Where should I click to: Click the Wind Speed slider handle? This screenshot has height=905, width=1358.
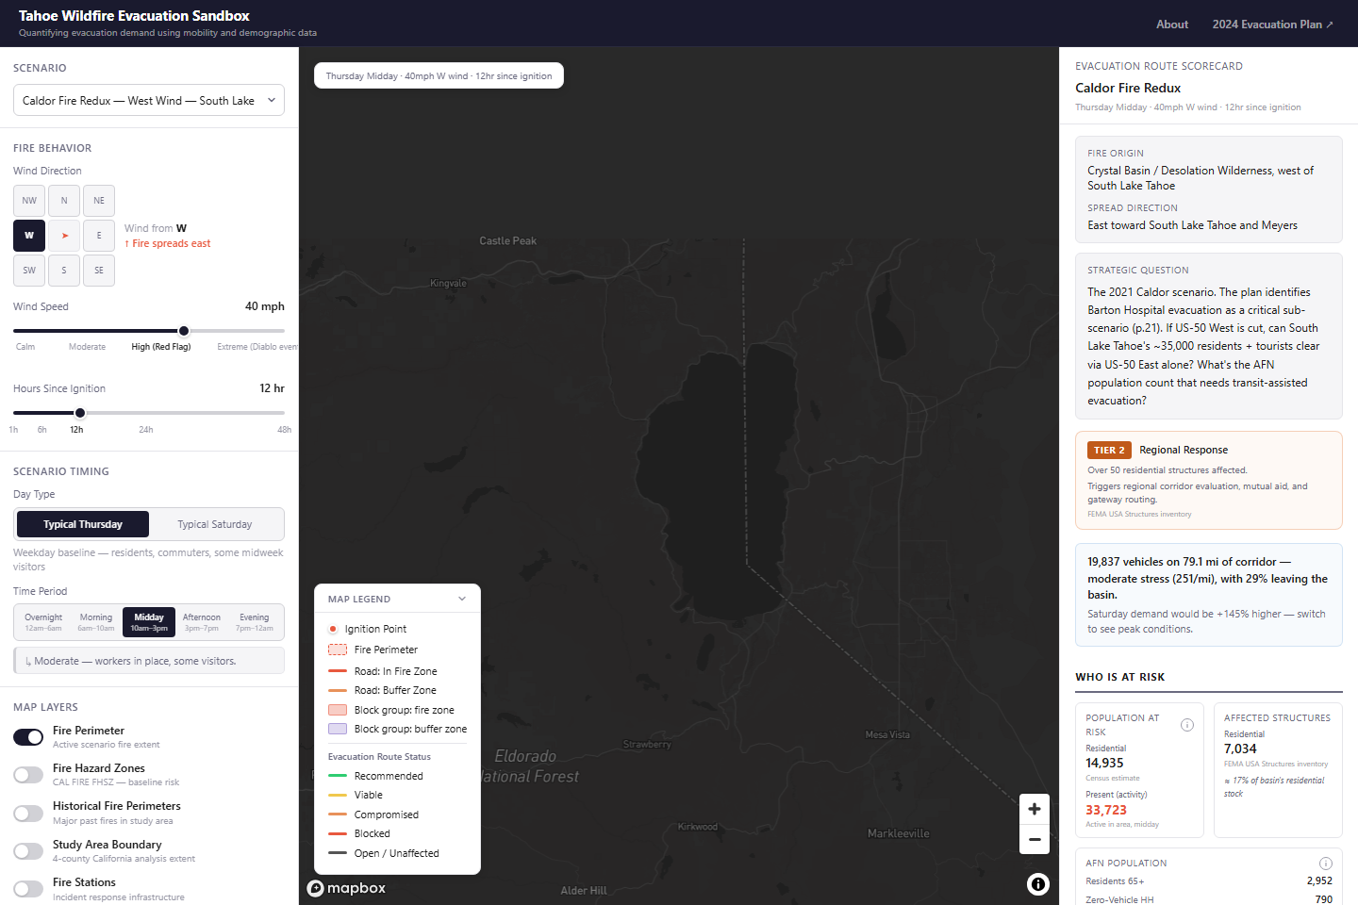(184, 331)
